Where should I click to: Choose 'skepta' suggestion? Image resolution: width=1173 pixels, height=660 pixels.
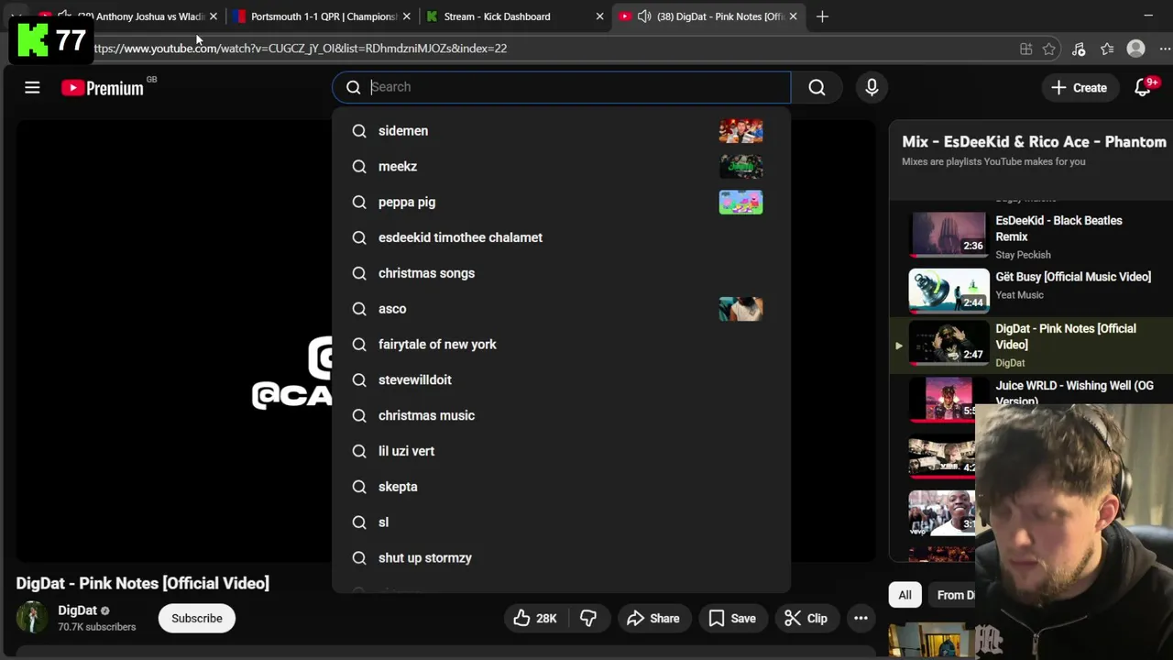pyautogui.click(x=561, y=487)
